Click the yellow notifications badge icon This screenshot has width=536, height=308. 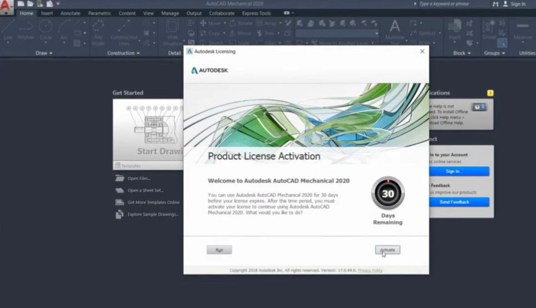[x=490, y=93]
